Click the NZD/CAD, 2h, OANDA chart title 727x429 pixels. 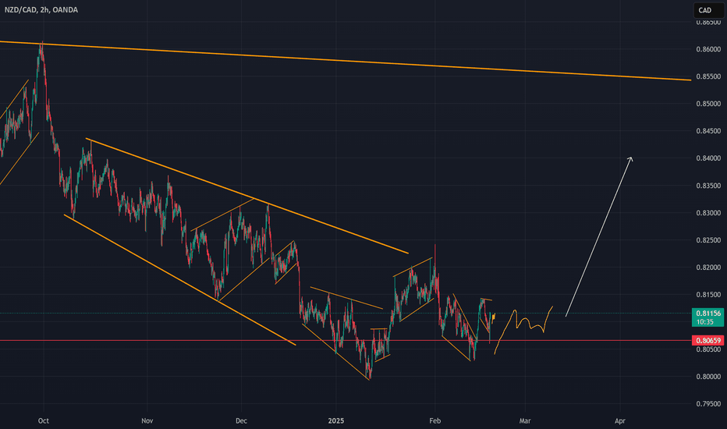(x=41, y=9)
